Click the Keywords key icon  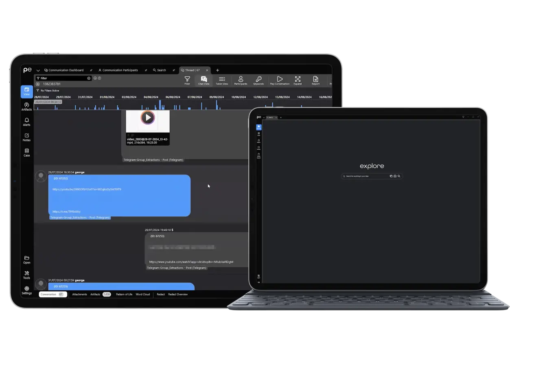point(258,80)
